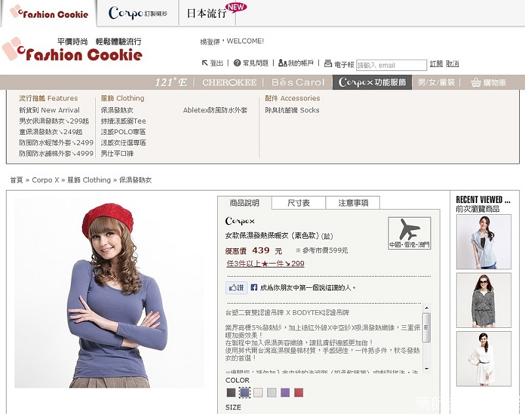Click the description scrollbar down arrow

(426, 369)
